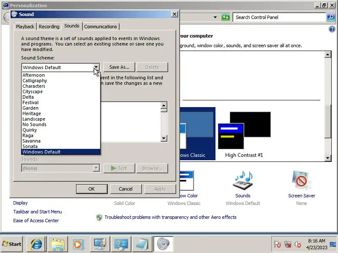Pick Heritage from the scheme list
Image resolution: width=338 pixels, height=253 pixels.
pos(61,113)
